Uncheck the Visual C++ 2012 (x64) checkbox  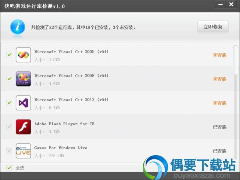(x=9, y=103)
